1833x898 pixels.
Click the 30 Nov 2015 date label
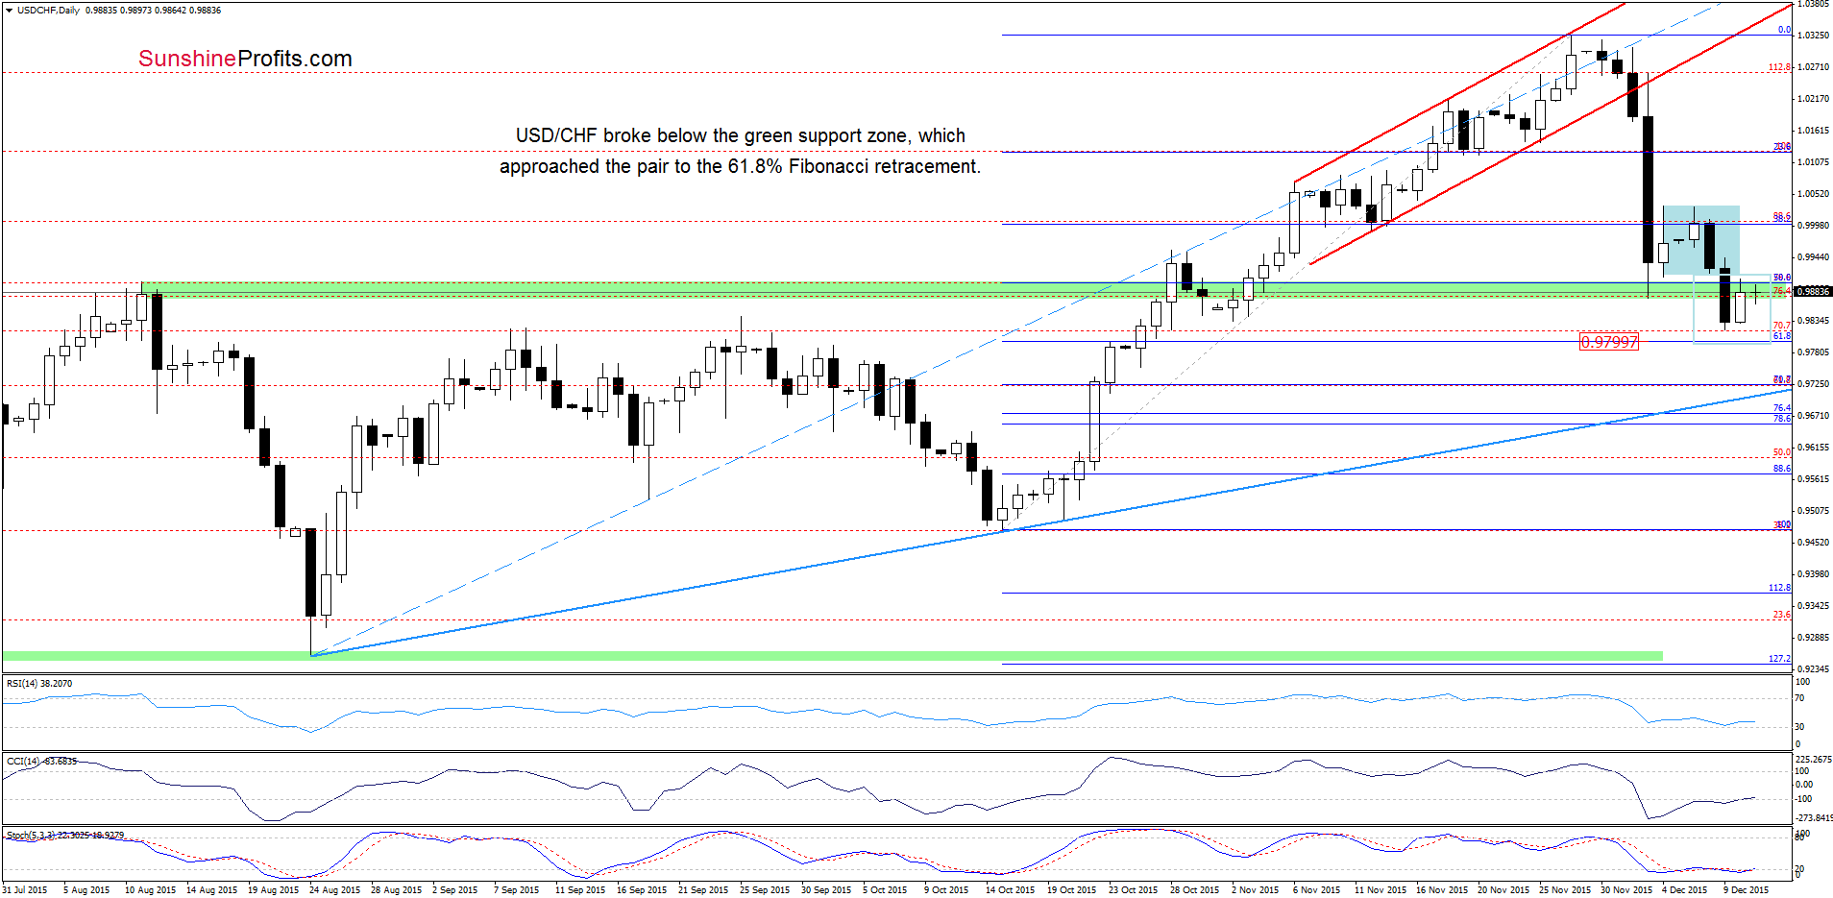(1625, 890)
